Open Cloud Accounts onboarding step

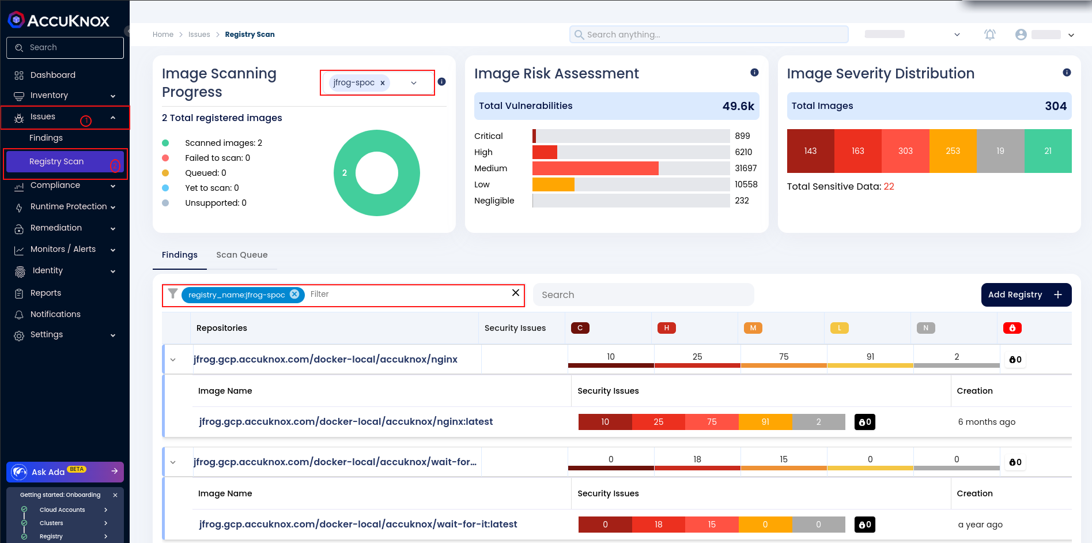point(62,510)
